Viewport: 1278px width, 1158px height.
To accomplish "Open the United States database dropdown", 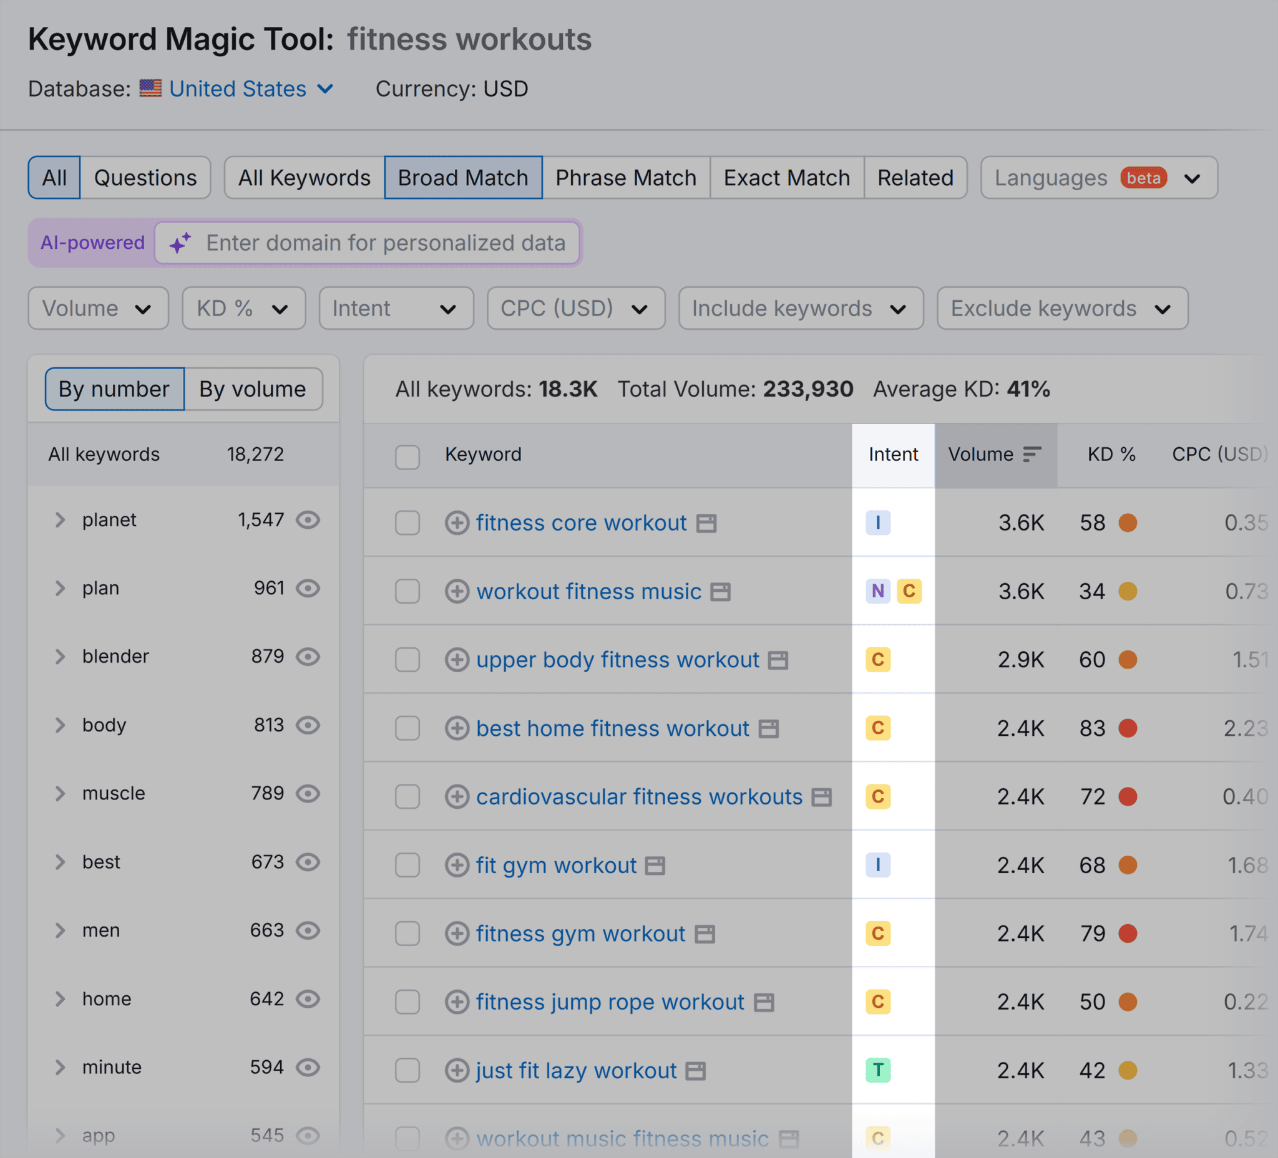I will (237, 89).
